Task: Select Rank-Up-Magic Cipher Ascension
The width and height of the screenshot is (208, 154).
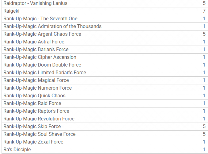Action: click(x=40, y=57)
